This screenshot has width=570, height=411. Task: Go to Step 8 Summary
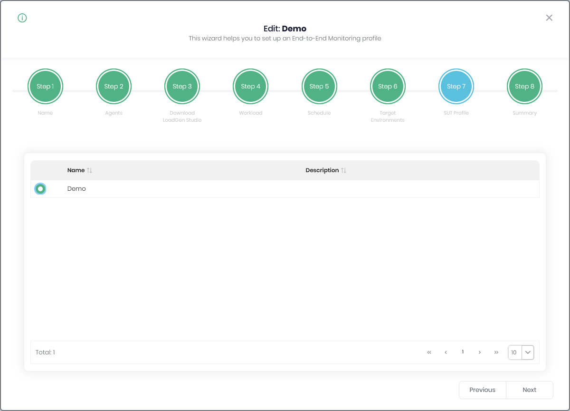524,87
